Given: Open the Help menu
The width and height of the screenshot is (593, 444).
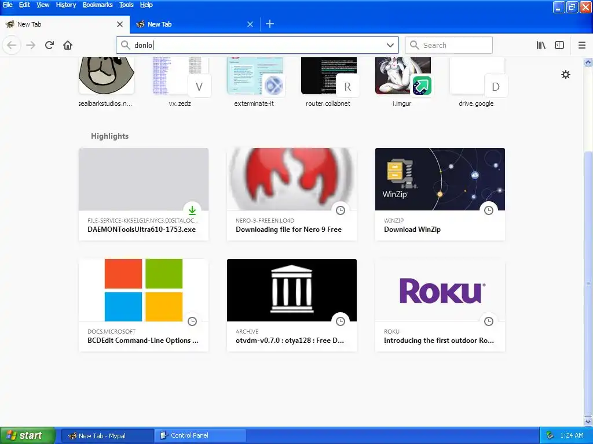Looking at the screenshot, I should point(146,5).
